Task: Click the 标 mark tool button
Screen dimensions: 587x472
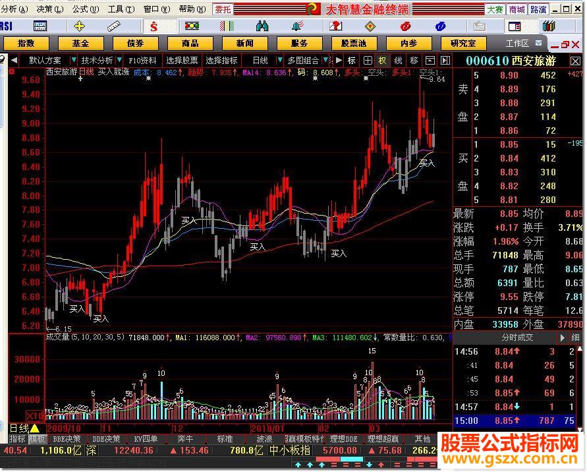Action: [x=352, y=60]
